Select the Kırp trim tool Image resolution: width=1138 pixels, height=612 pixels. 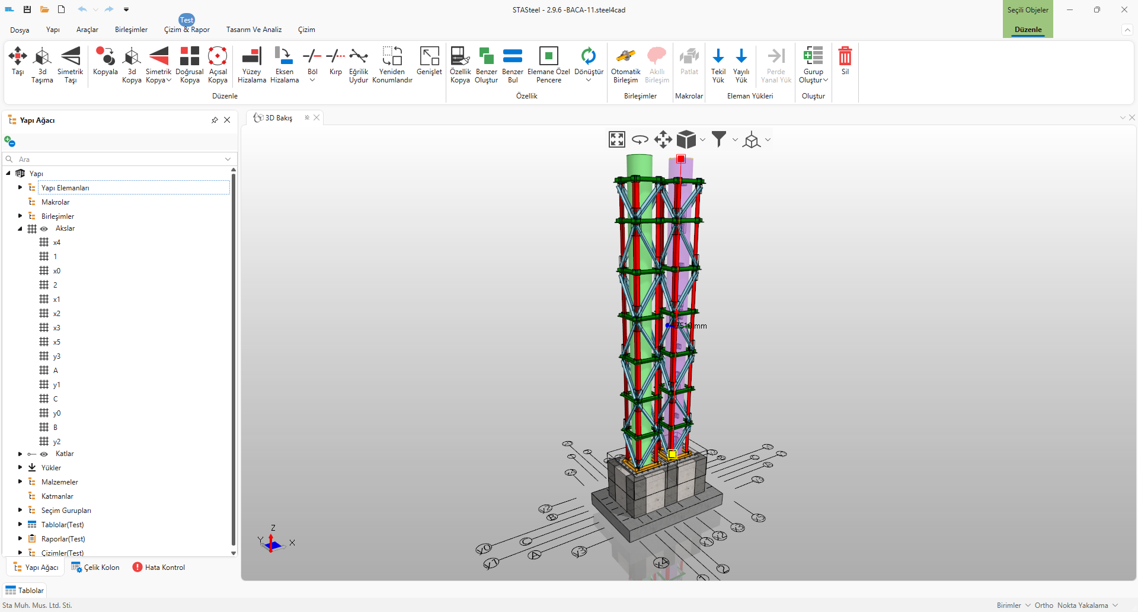coord(335,57)
